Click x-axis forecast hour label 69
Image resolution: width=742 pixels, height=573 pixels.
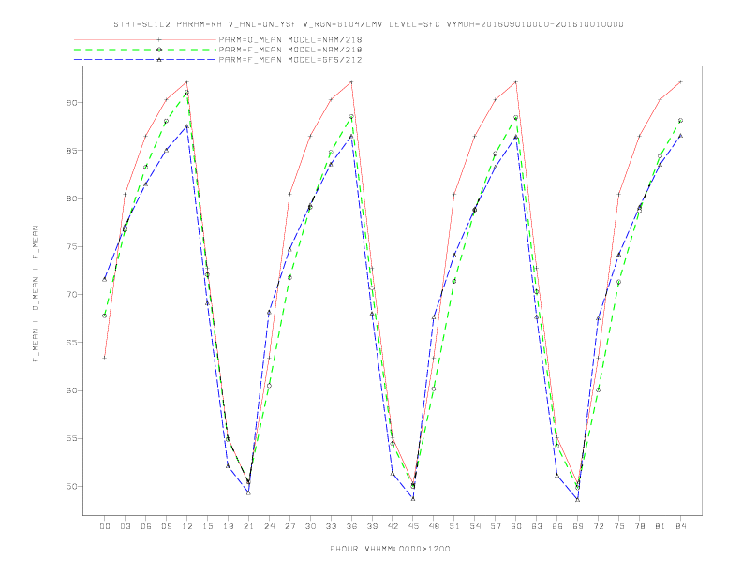578,526
